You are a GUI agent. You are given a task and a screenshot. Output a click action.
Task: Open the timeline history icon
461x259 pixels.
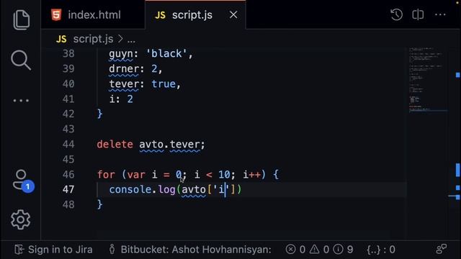(x=396, y=14)
